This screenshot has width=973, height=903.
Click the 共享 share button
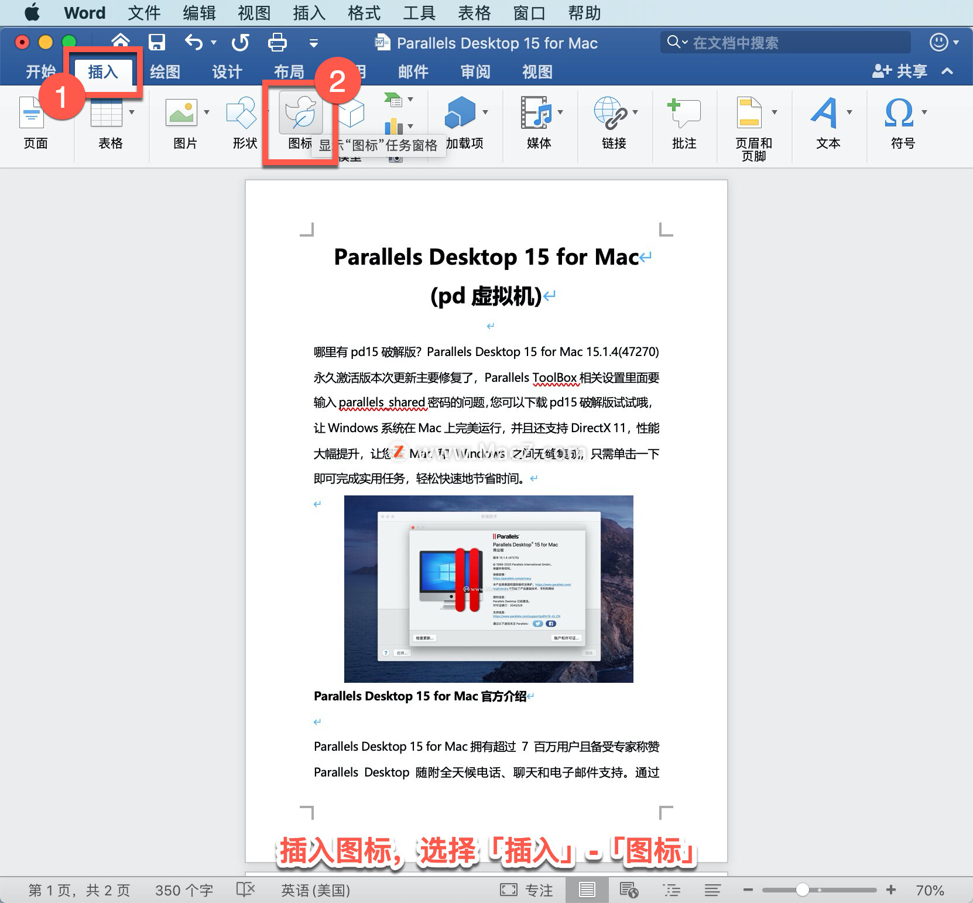click(900, 71)
